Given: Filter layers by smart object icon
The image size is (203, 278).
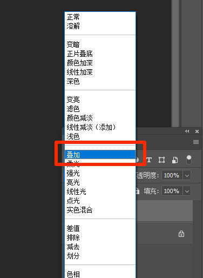Looking at the screenshot, I should pos(175,160).
